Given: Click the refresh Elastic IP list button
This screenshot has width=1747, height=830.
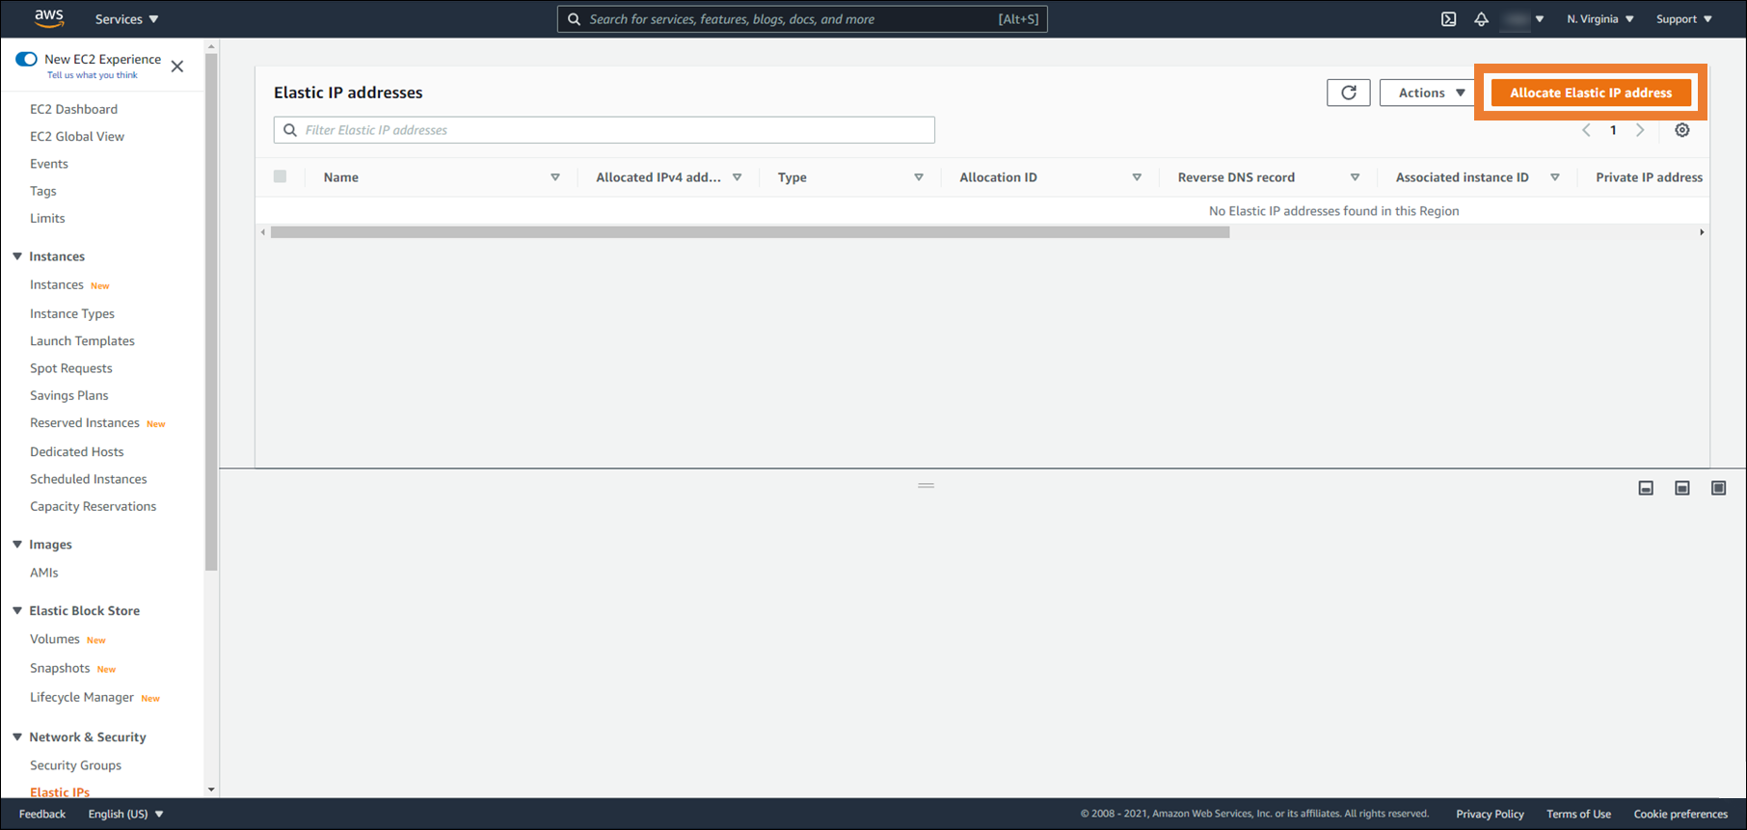Looking at the screenshot, I should click(1349, 93).
